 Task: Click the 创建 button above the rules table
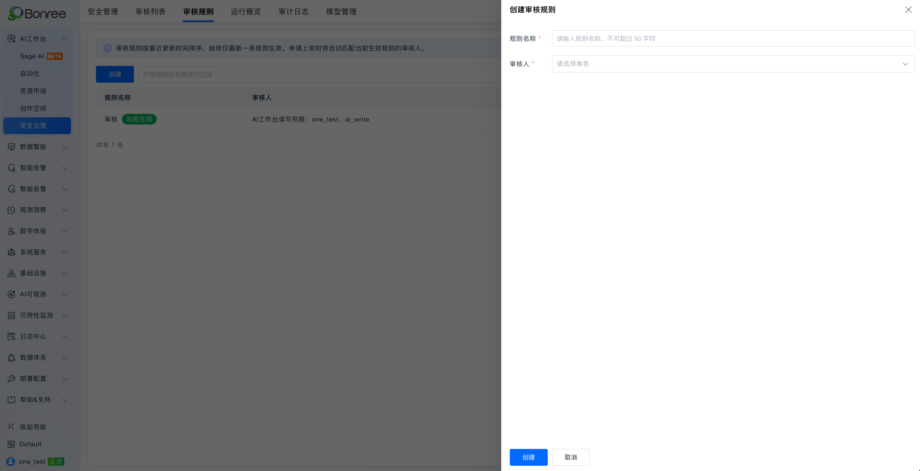pos(115,74)
